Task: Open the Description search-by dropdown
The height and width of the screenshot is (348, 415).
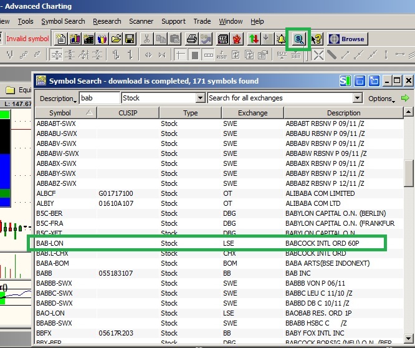Action: (58, 99)
